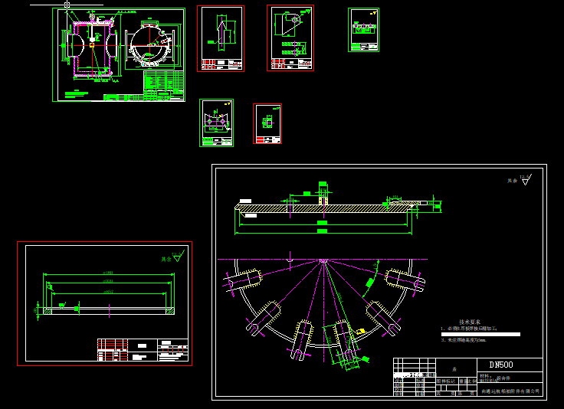Image resolution: width=564 pixels, height=409 pixels.
Task: Select technical requirement line 3 text
Action: [464, 339]
